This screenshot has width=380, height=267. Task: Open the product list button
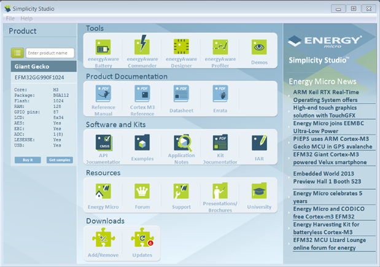[17, 53]
